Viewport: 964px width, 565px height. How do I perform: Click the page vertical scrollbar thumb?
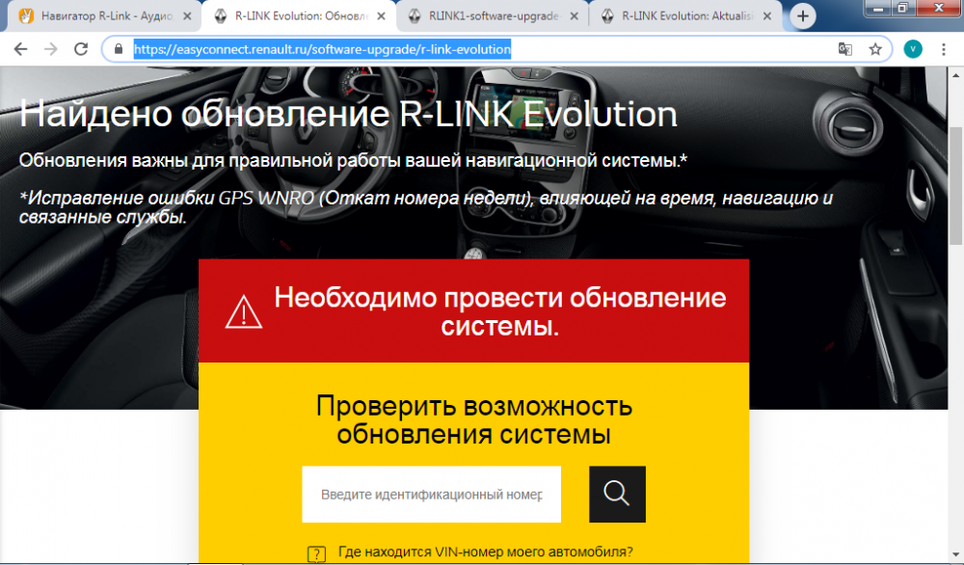[956, 186]
